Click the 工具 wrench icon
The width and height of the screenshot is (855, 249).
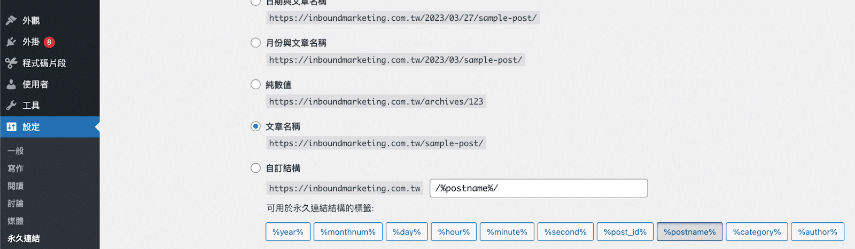click(x=11, y=106)
